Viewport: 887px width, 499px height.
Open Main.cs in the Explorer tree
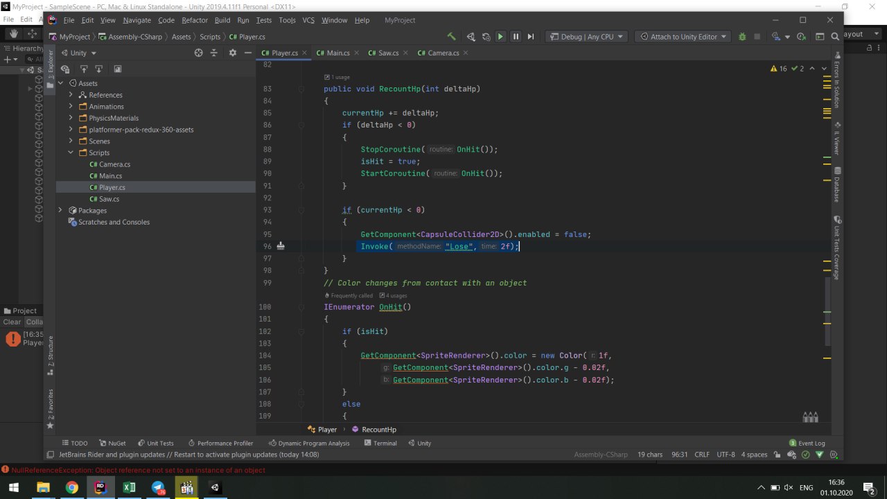[110, 176]
